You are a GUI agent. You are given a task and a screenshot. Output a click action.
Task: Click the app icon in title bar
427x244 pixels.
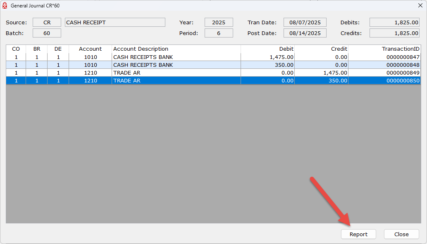(x=5, y=6)
